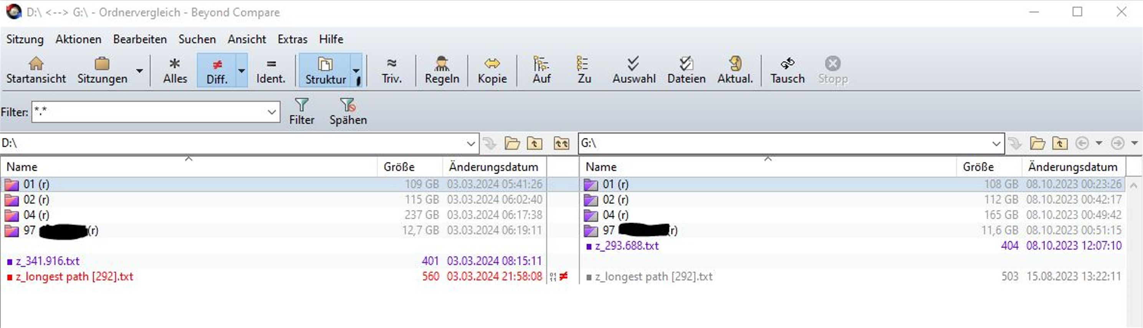Viewport: 1143px width, 328px height.
Task: Open the Hilfe menu
Action: coord(331,39)
